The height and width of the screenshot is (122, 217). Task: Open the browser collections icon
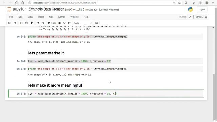200,3
